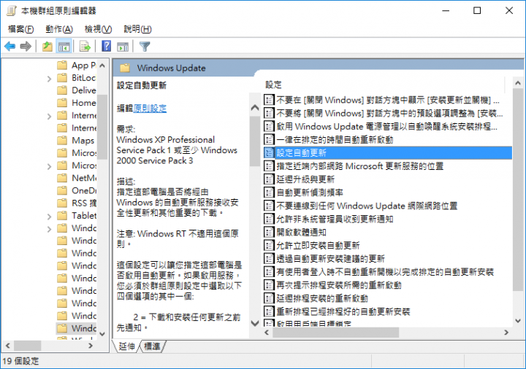Select the Home tree item
The width and height of the screenshot is (526, 369).
[84, 103]
